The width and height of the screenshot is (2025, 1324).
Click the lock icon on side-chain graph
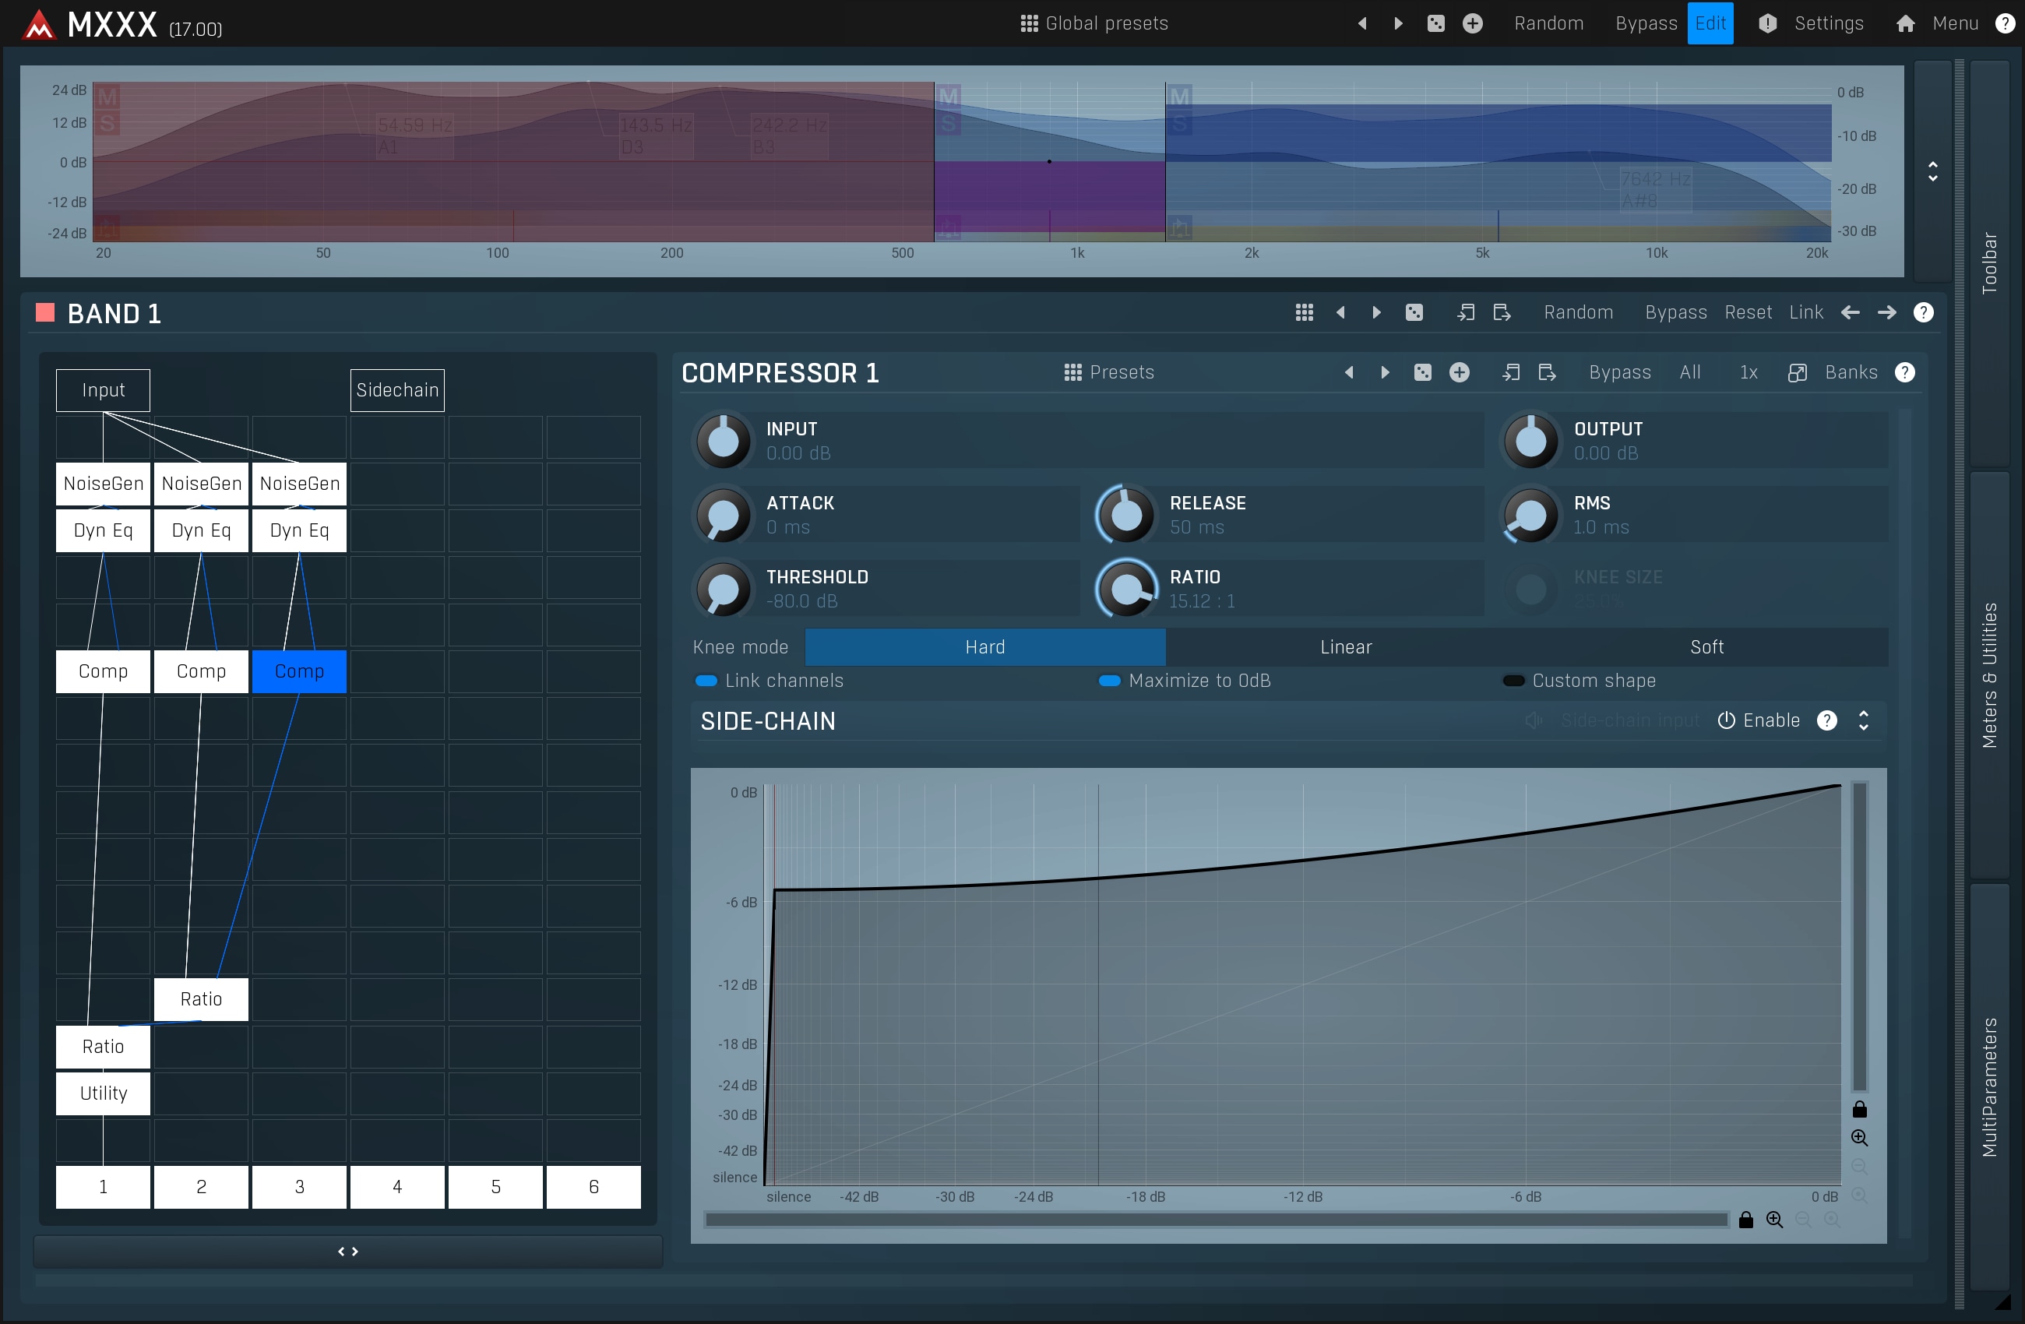1858,1110
